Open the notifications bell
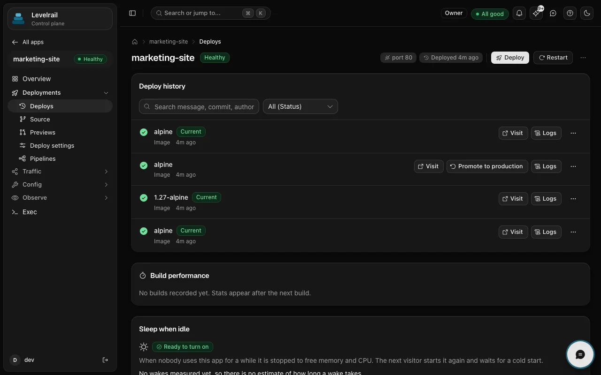 [519, 13]
